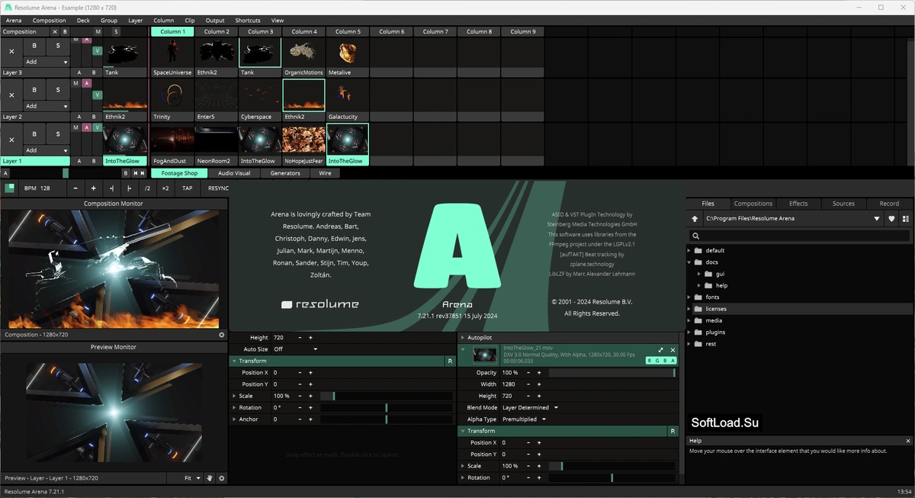Trigger Column 5 header
The height and width of the screenshot is (498, 915).
click(x=348, y=32)
